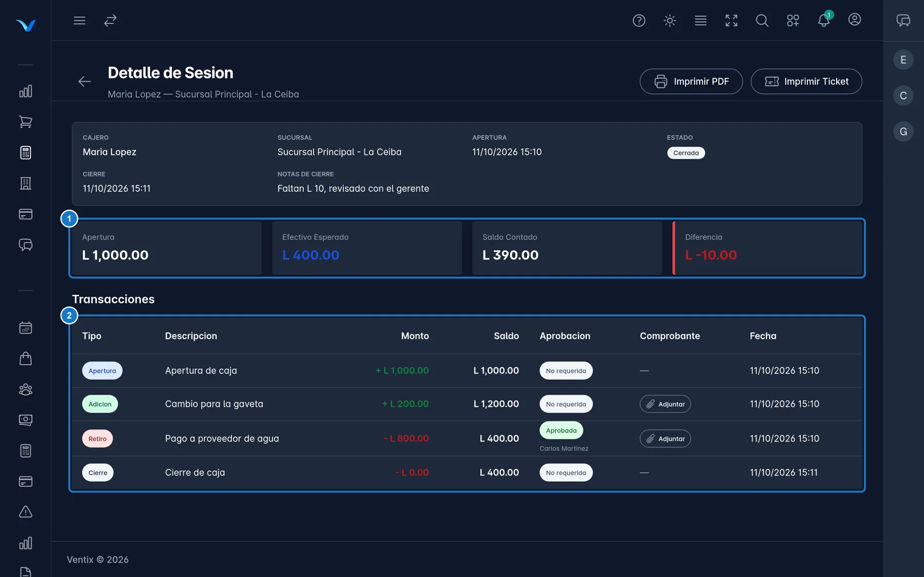Viewport: 924px width, 577px height.
Task: Click the Aprobada approval badge
Action: click(561, 430)
